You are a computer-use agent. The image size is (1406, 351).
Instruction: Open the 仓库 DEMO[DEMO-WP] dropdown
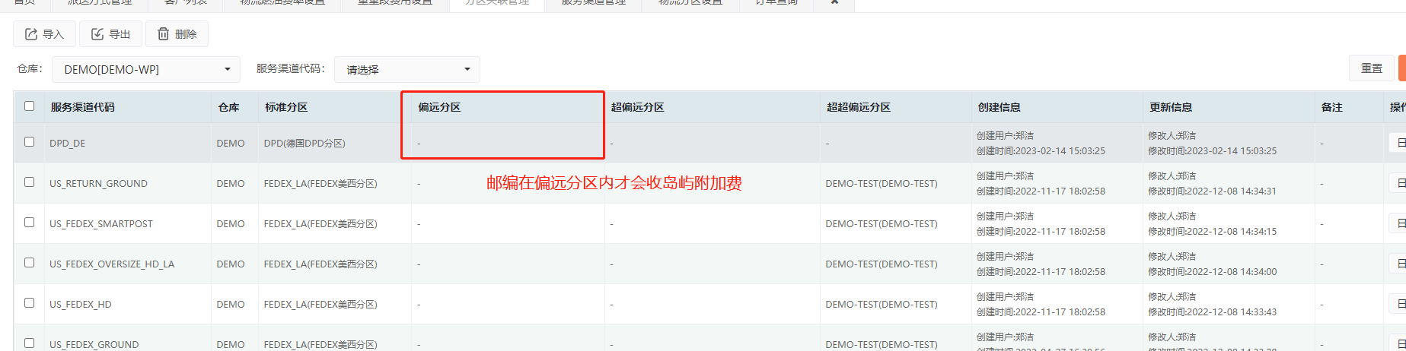tap(146, 69)
